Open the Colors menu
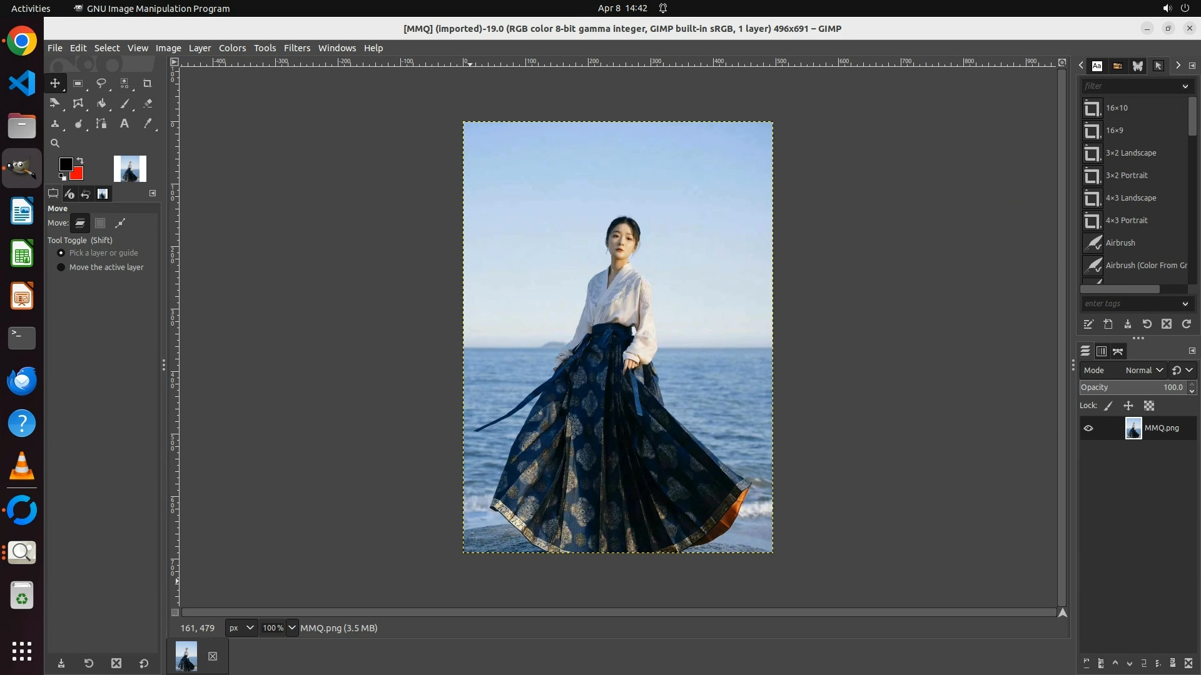 [232, 48]
